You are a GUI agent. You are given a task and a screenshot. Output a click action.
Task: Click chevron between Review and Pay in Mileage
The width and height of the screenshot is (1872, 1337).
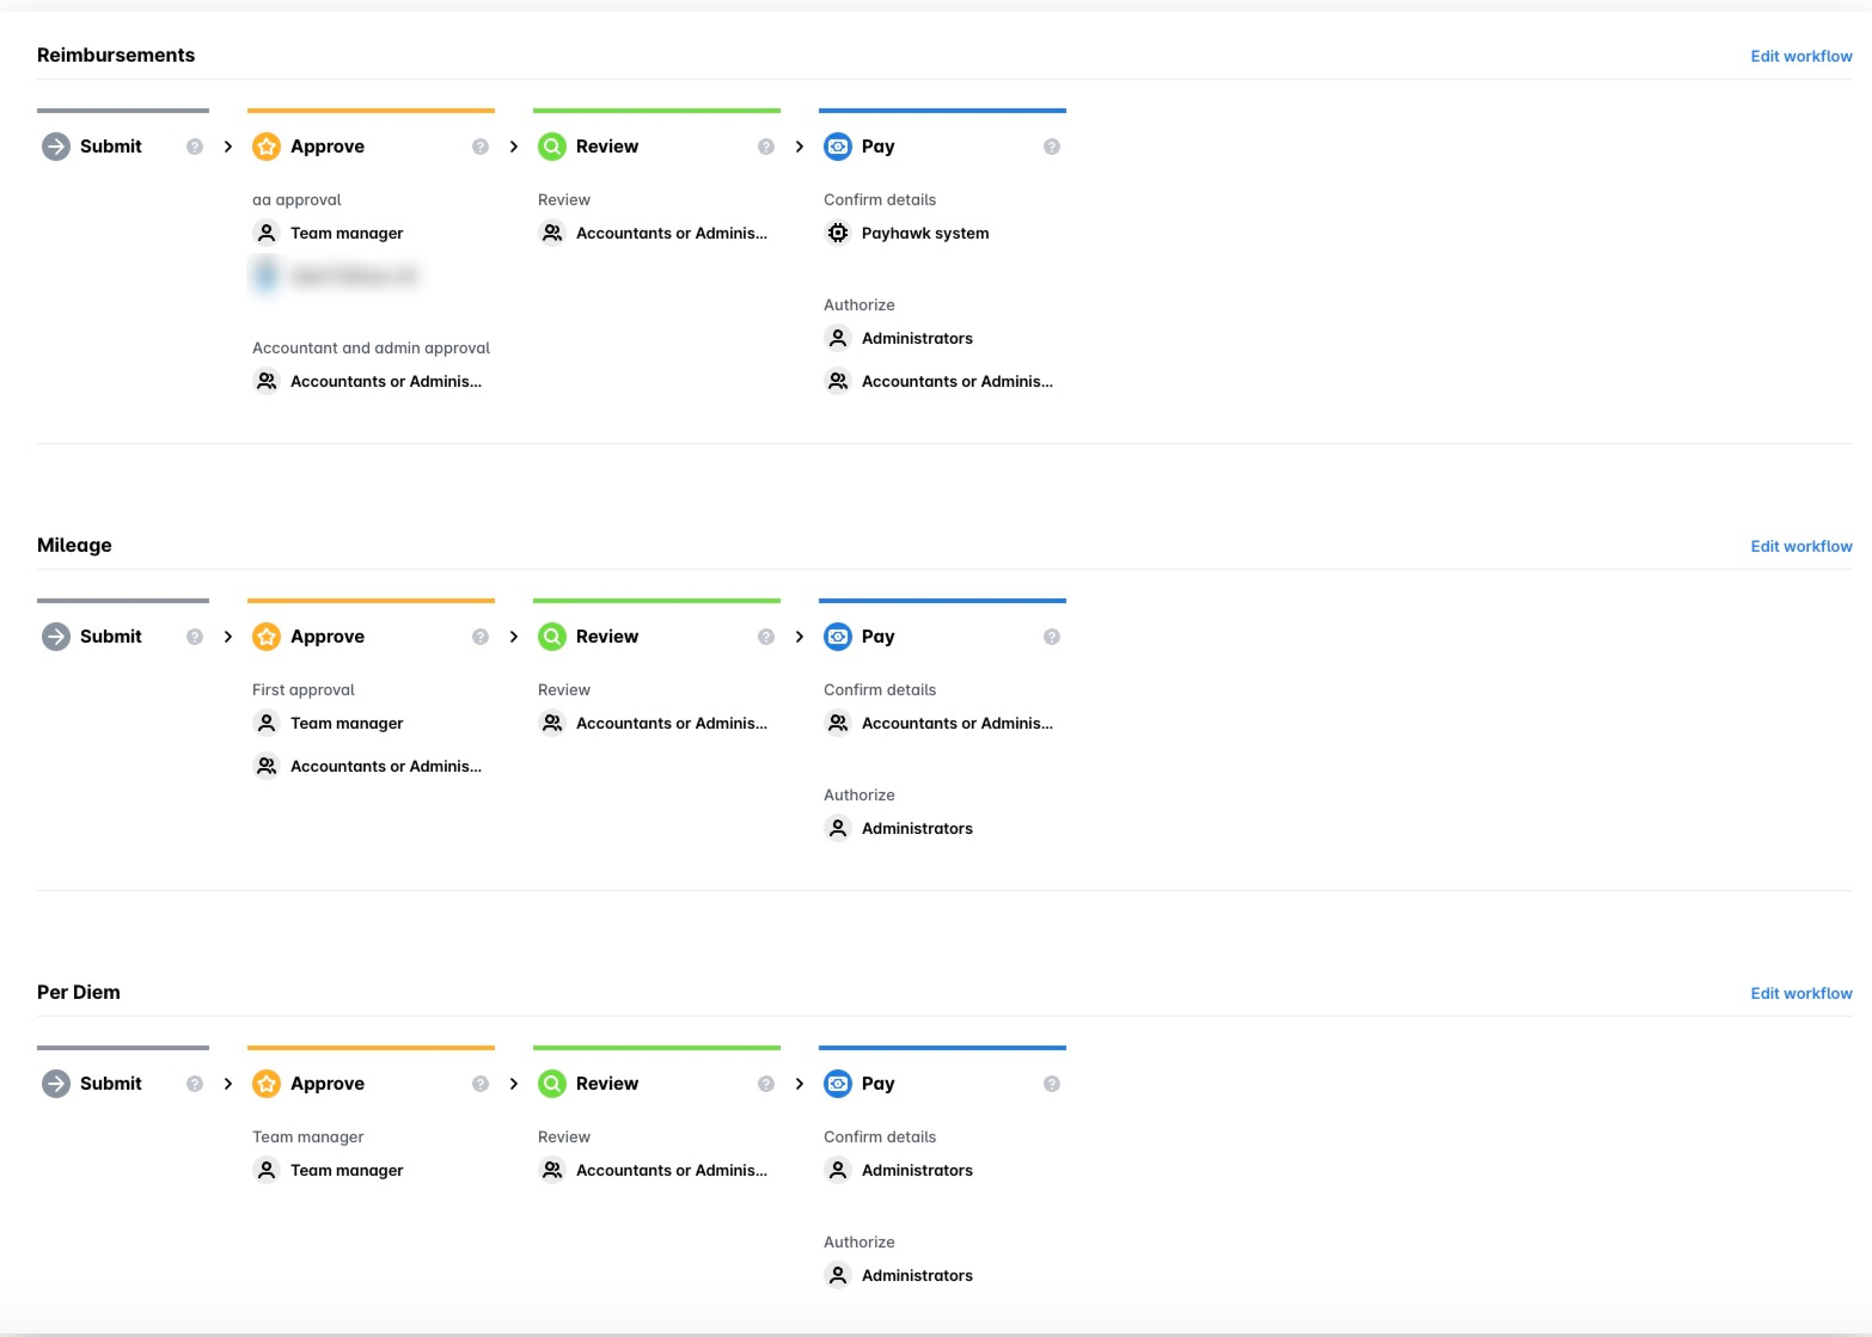click(799, 636)
